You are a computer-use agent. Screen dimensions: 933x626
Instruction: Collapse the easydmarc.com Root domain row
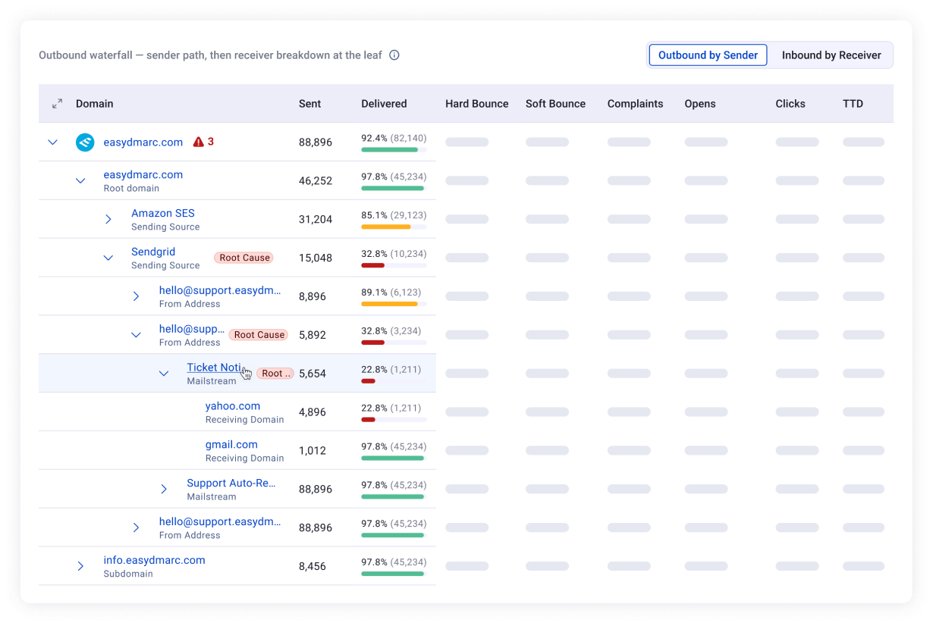80,180
